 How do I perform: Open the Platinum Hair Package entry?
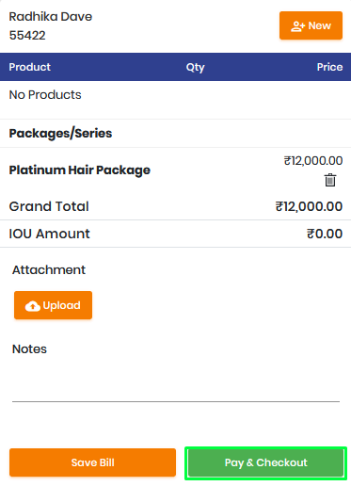(80, 170)
